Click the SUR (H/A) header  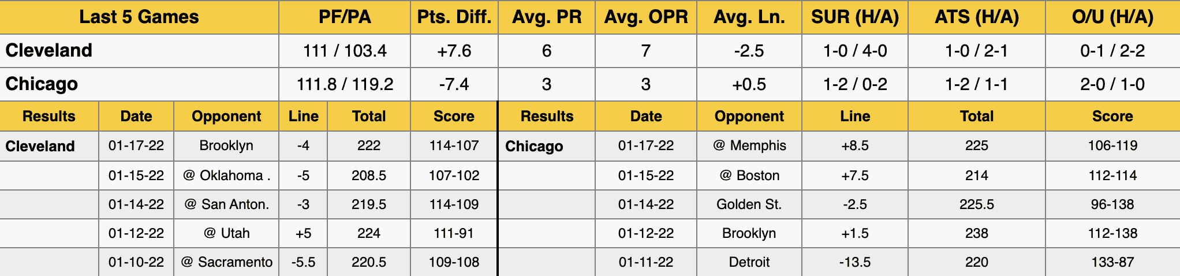pyautogui.click(x=855, y=17)
